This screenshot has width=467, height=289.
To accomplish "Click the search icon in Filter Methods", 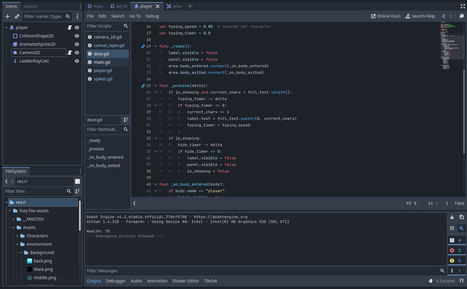I will pyautogui.click(x=126, y=130).
